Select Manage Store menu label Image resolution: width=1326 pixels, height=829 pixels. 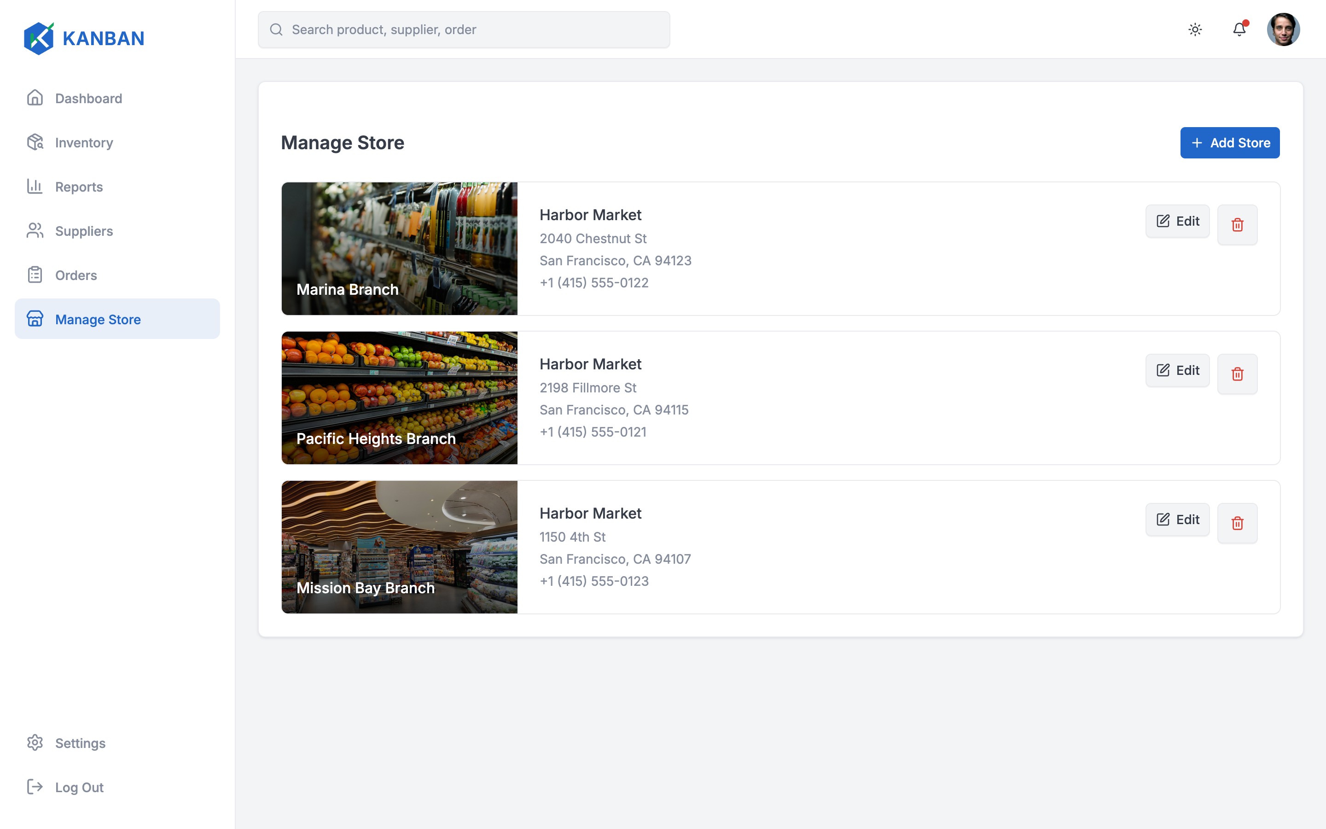pyautogui.click(x=98, y=320)
